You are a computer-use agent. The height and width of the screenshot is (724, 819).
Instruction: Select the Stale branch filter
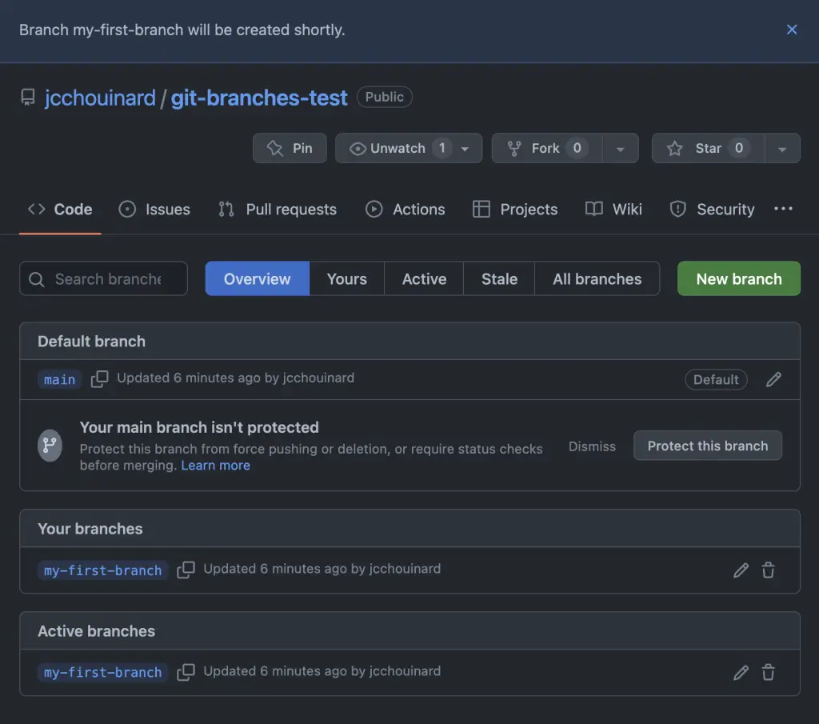click(x=499, y=279)
